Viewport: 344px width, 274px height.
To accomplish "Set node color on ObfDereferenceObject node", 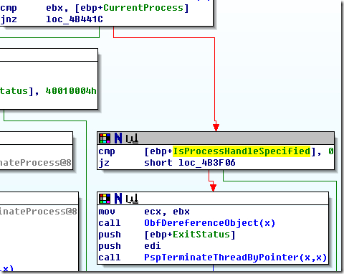I will point(105,199).
